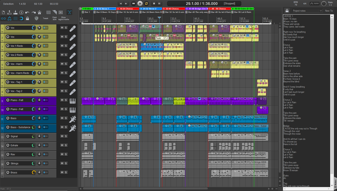The image size is (337, 191).
Task: Click the Record transport button
Action: [x=133, y=4]
